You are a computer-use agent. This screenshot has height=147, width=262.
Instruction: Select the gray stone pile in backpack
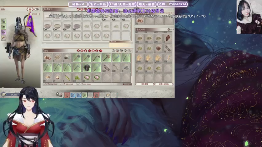(126, 68)
